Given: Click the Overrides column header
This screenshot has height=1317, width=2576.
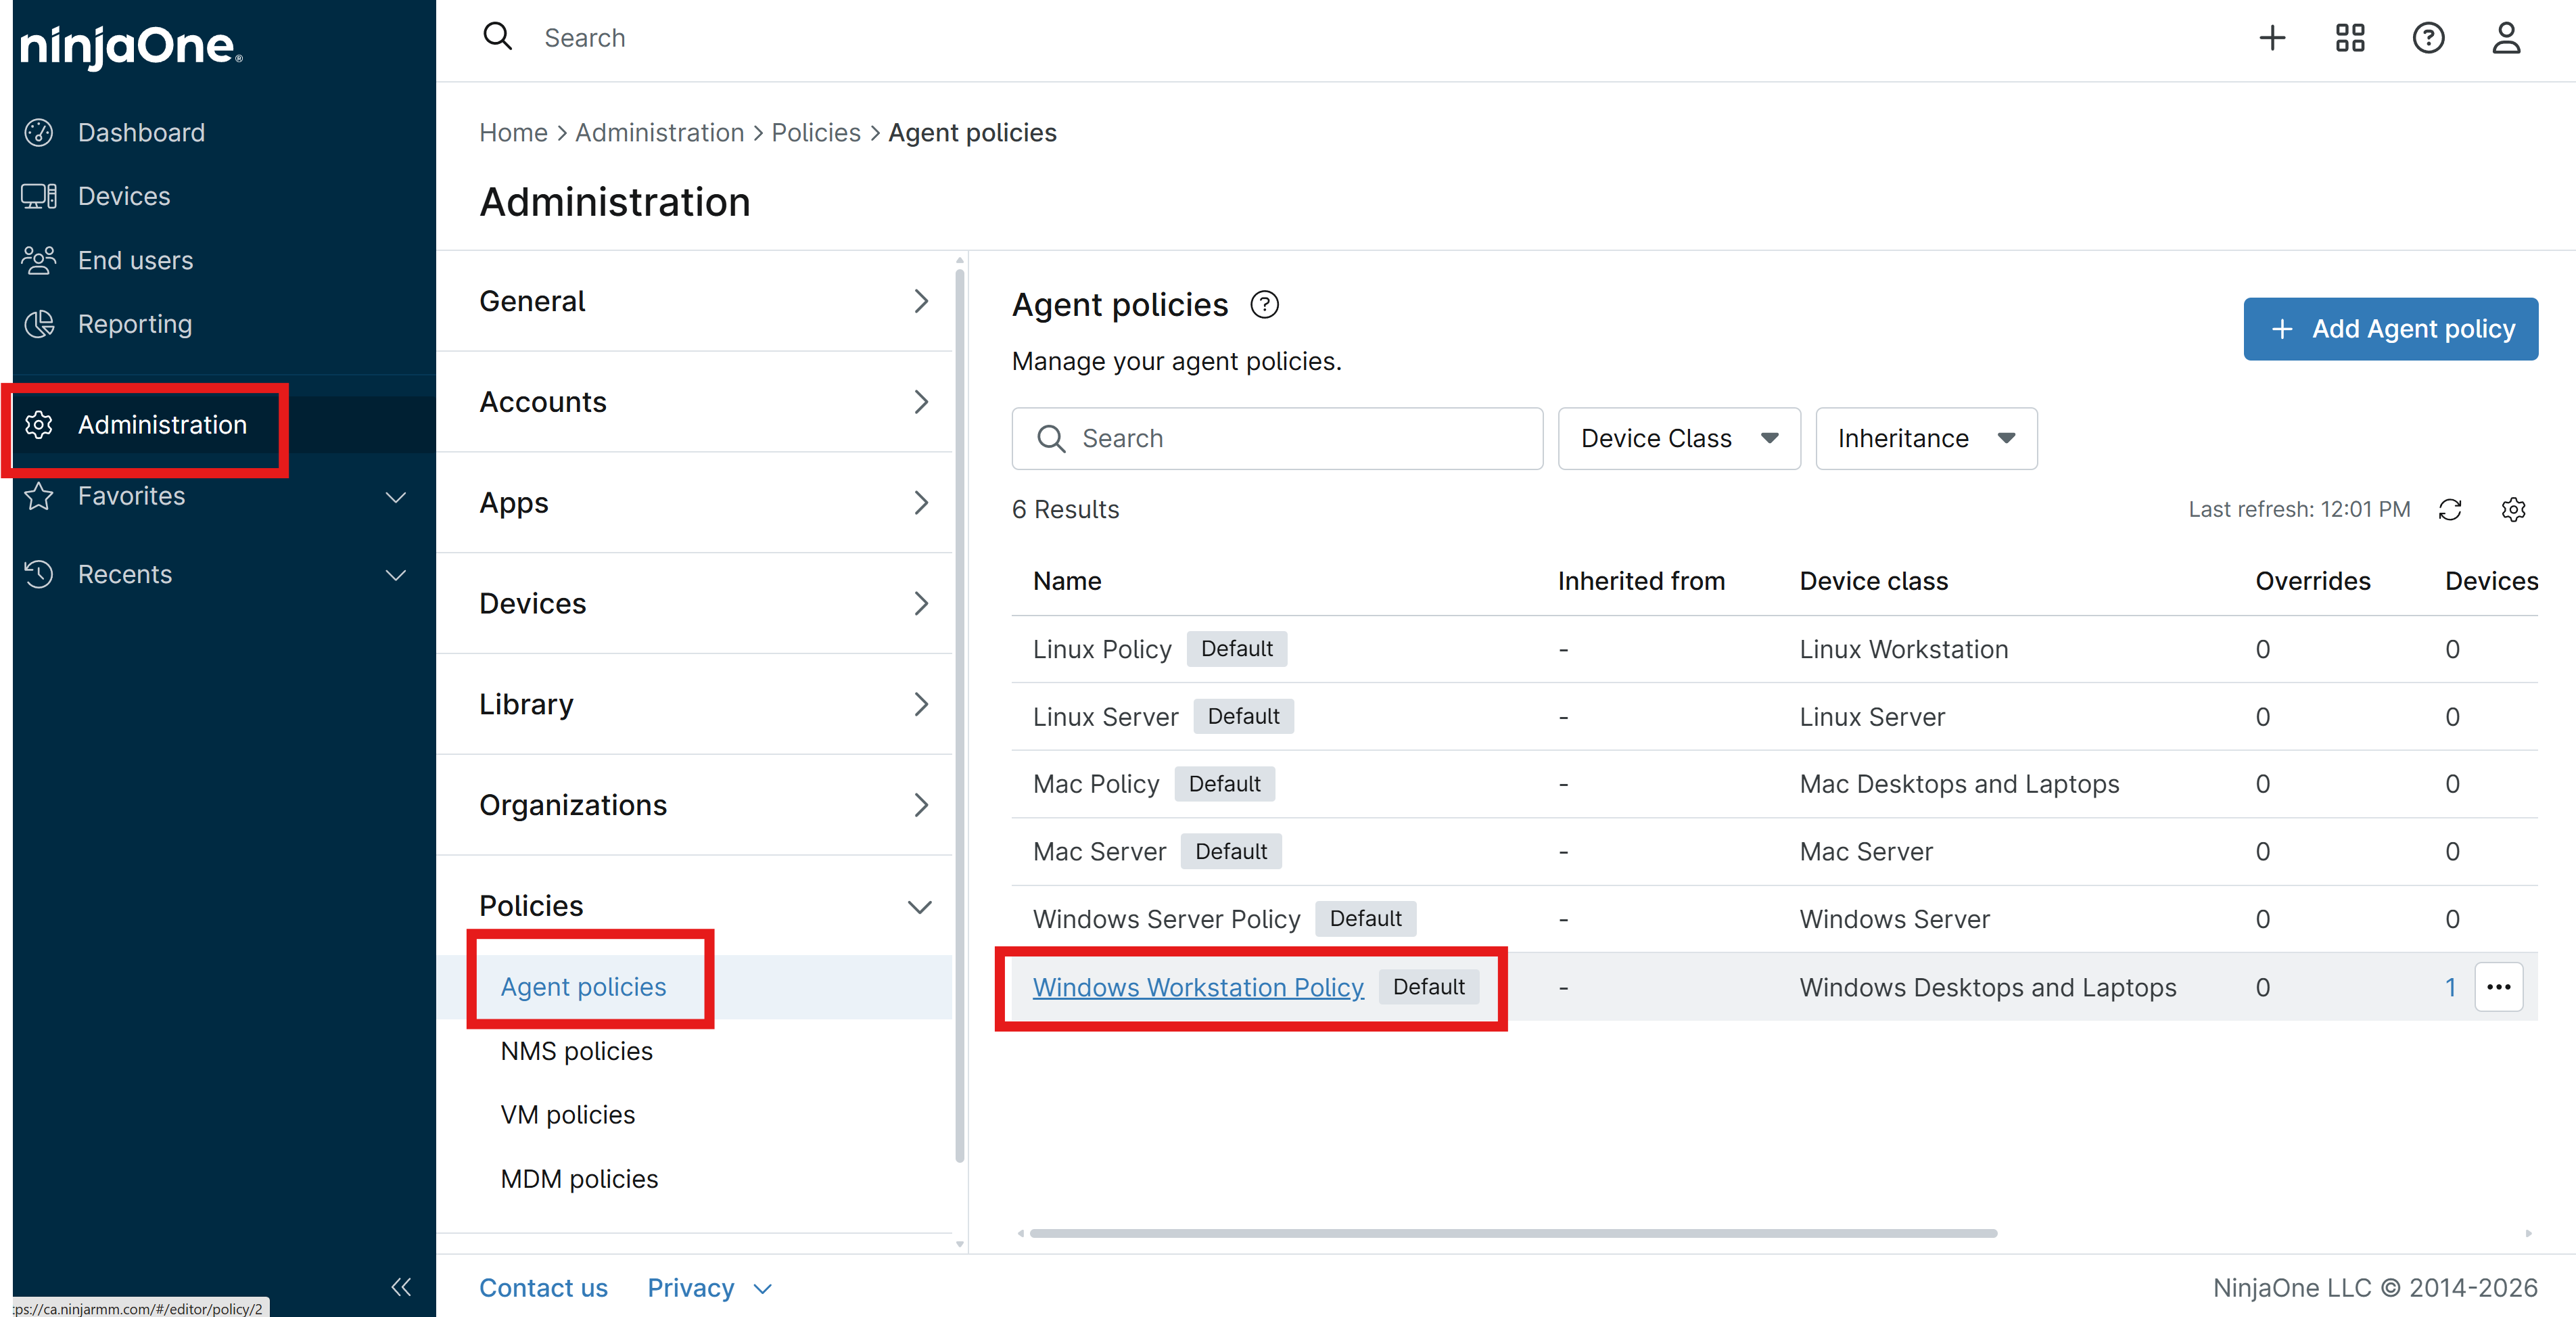Looking at the screenshot, I should coord(2312,581).
